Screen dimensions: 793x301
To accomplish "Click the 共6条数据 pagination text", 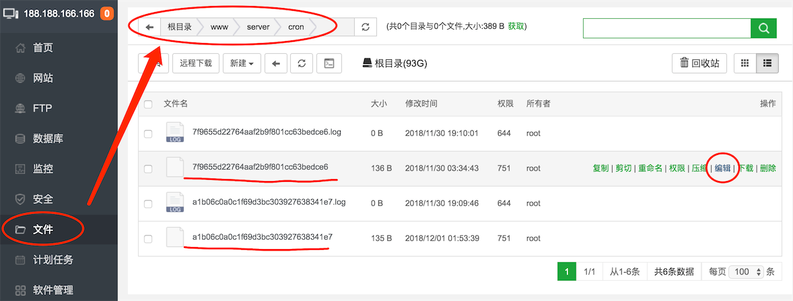I will point(674,271).
